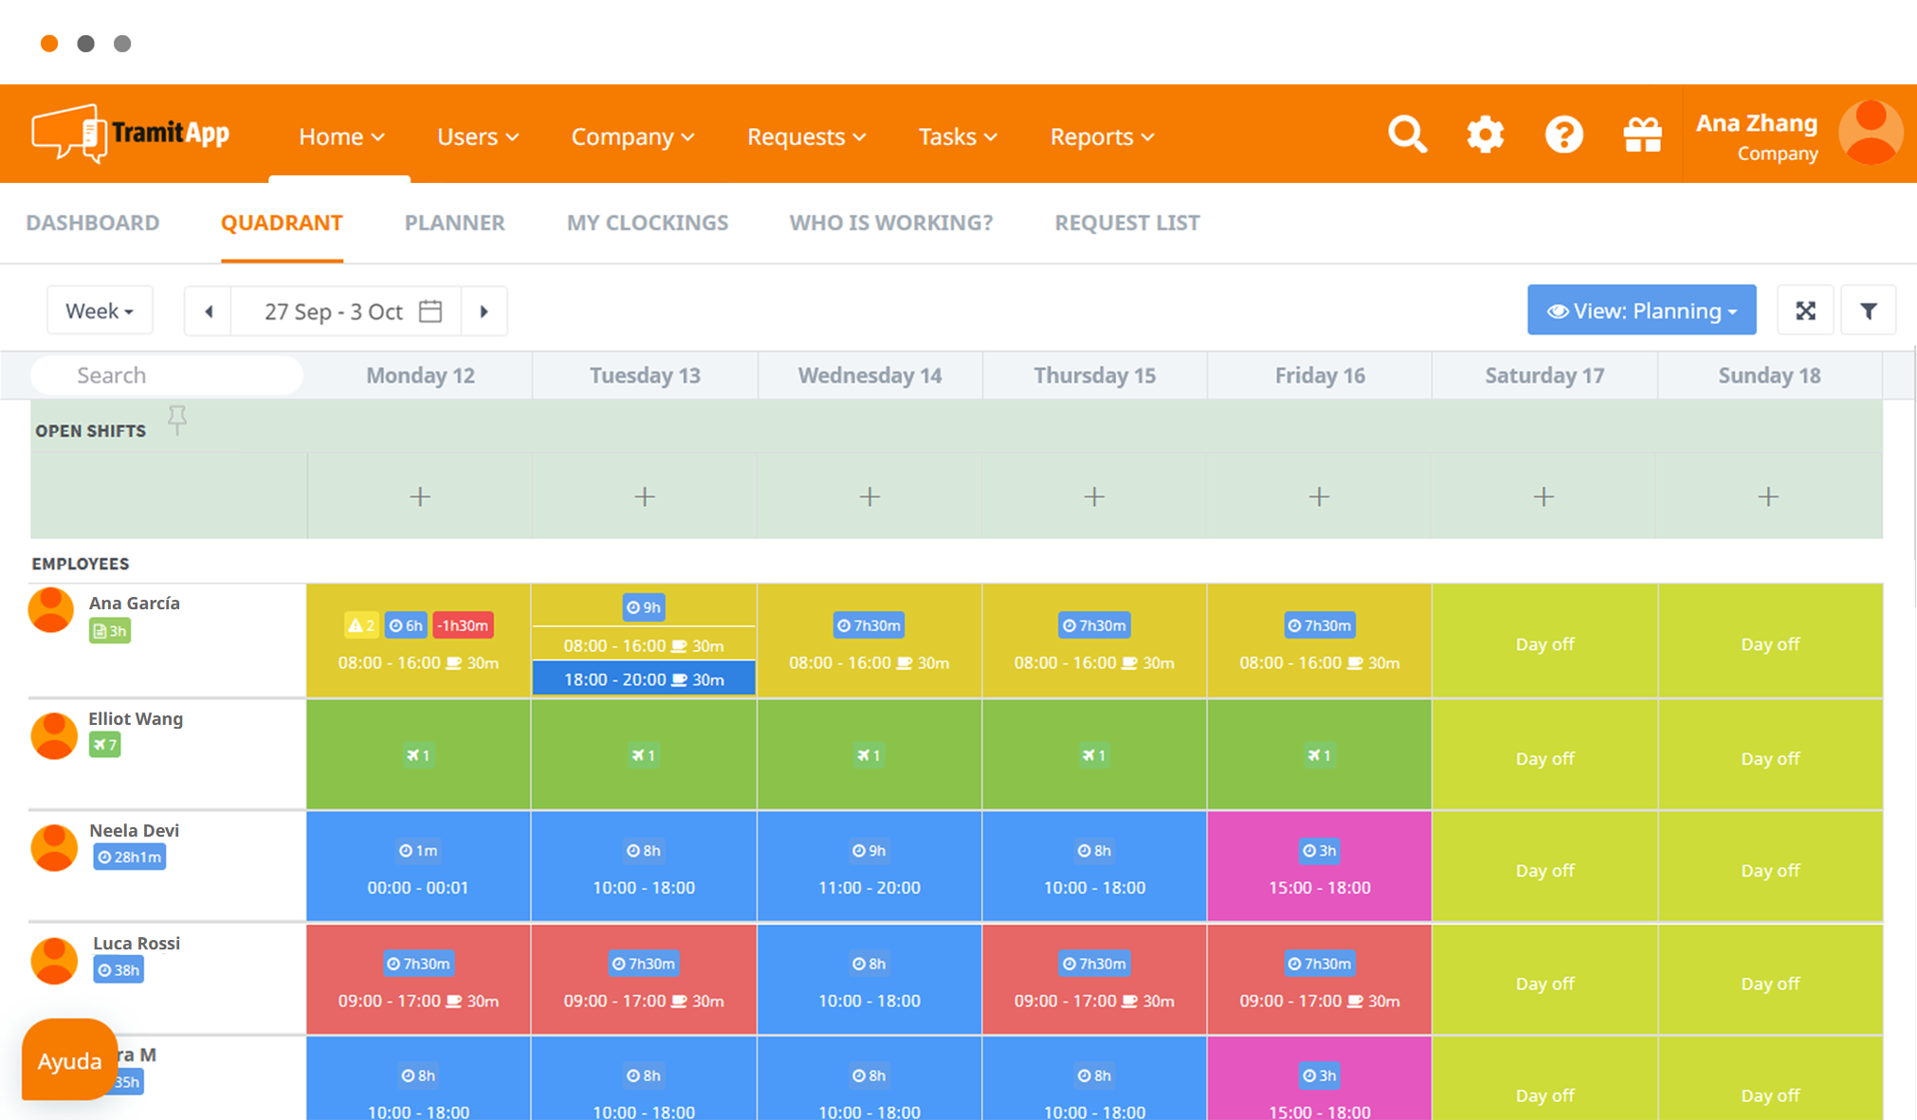Click the Ayuda help button

pos(69,1060)
